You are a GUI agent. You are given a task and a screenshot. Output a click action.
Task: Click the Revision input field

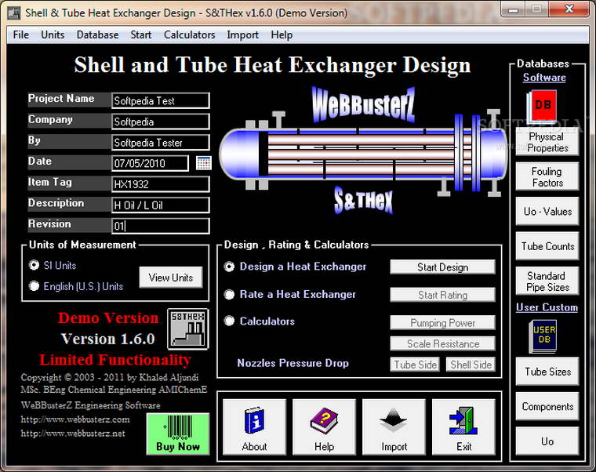[161, 226]
